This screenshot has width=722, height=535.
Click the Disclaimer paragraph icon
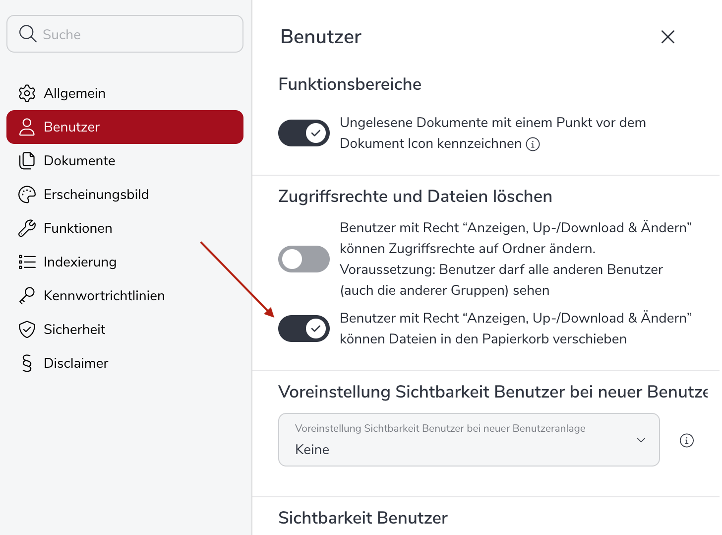[x=27, y=363]
